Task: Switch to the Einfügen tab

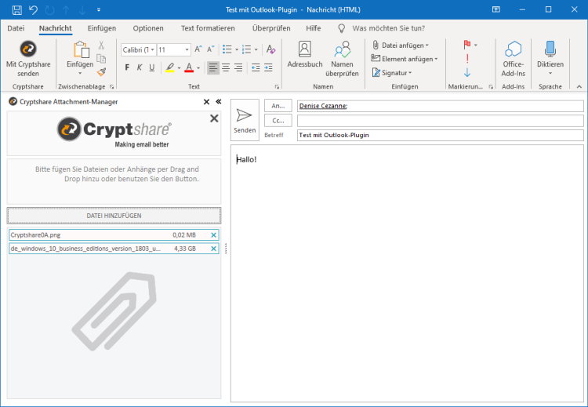Action: point(102,28)
